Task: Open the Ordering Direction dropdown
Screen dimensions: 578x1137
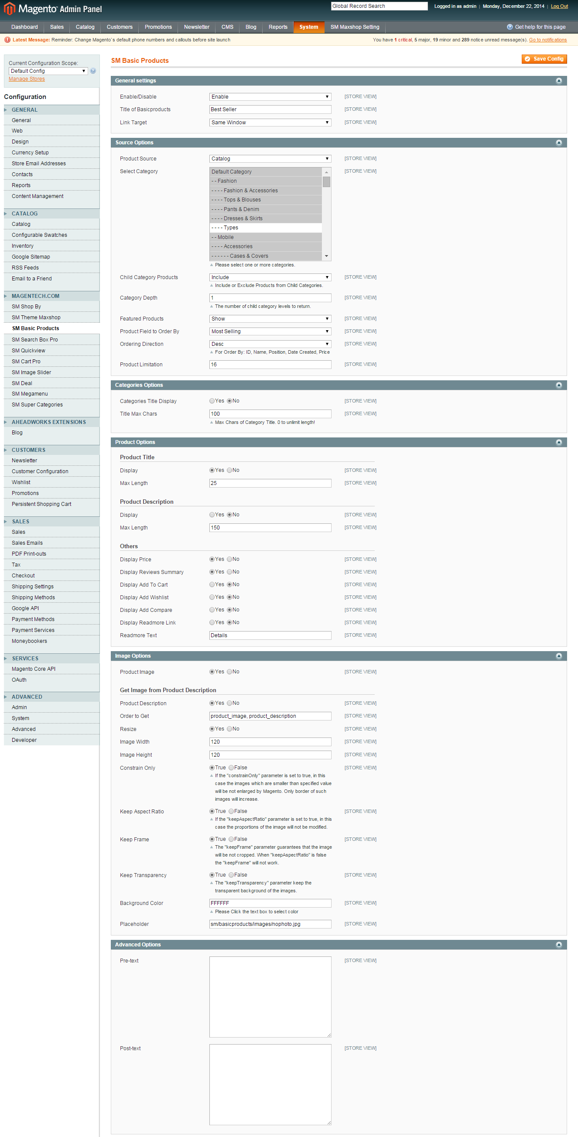Action: coord(270,344)
